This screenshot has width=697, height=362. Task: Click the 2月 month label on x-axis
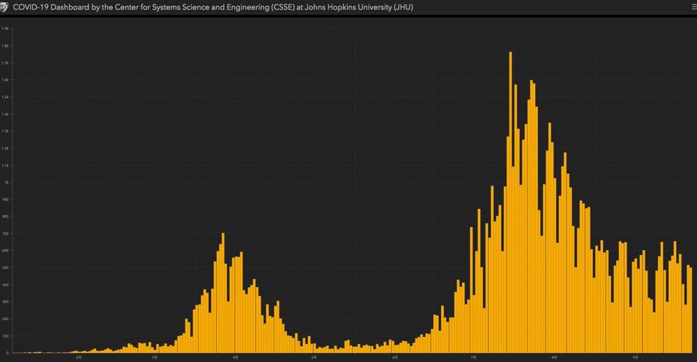point(79,357)
